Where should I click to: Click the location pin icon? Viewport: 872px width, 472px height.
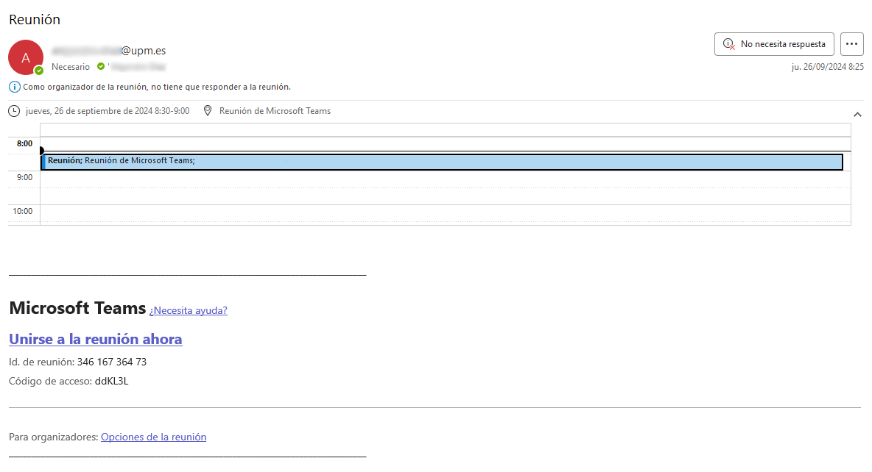pos(208,111)
